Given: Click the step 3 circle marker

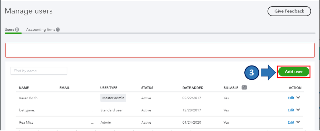Looking at the screenshot, I should [252, 73].
